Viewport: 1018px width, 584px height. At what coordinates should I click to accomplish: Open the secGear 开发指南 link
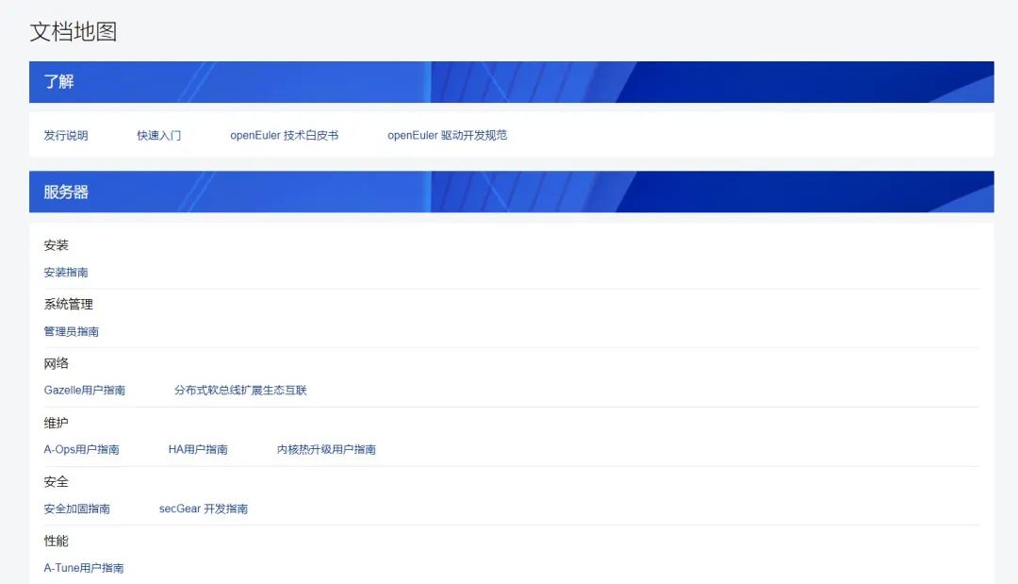pos(204,509)
